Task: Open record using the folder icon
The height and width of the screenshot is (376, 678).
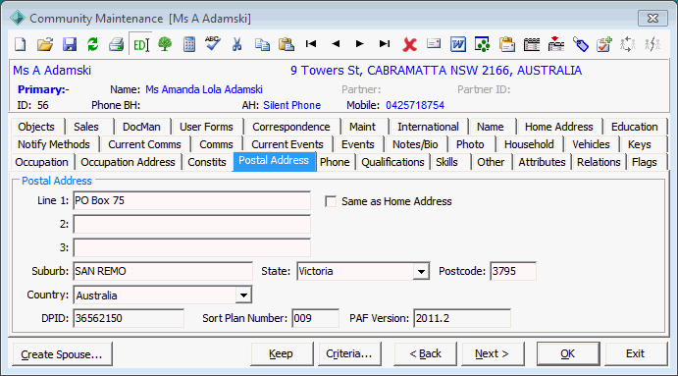Action: 44,44
